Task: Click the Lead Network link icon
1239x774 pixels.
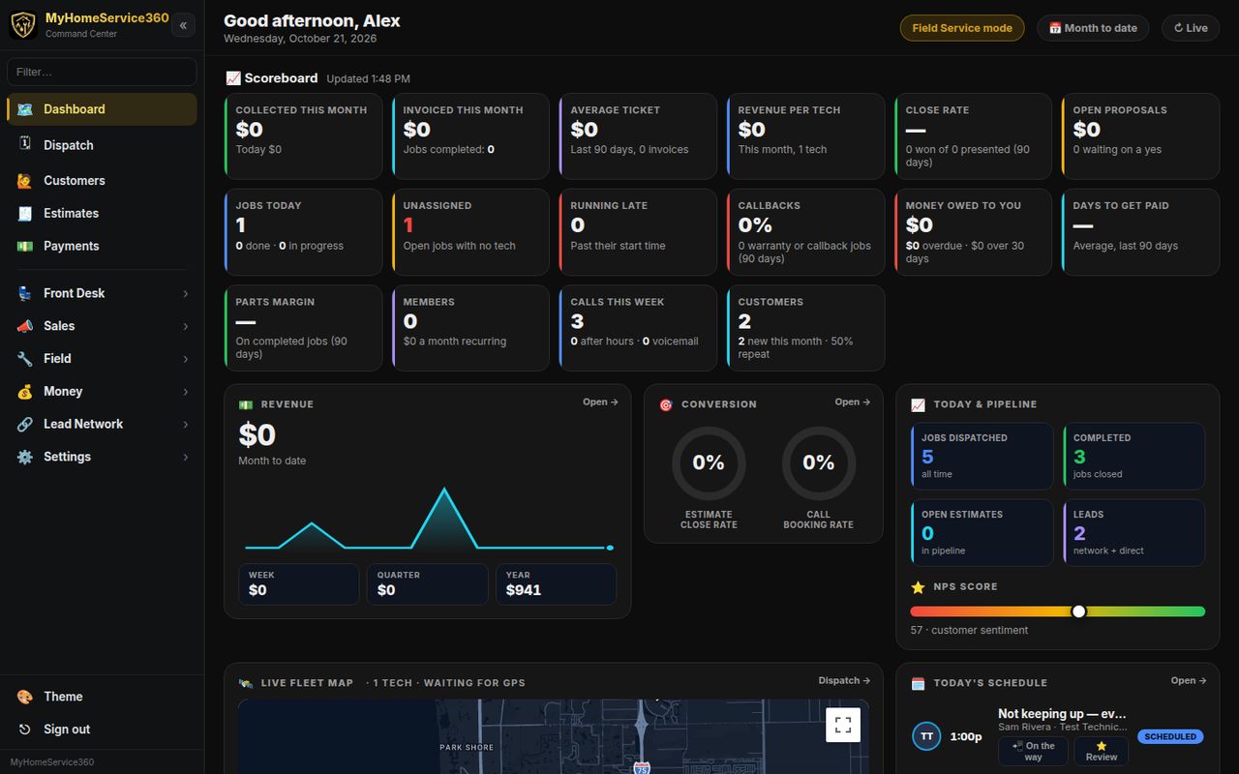Action: click(x=25, y=425)
